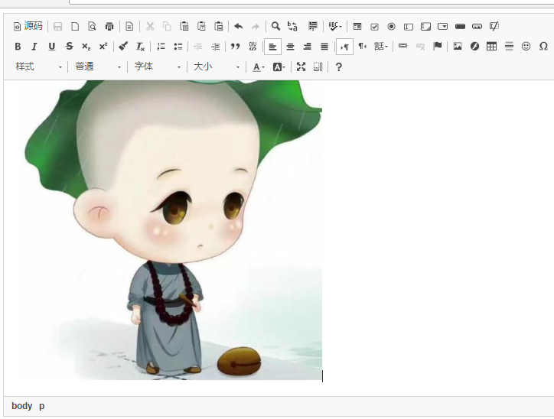Toggle block quote
This screenshot has width=554, height=419.
click(x=236, y=47)
